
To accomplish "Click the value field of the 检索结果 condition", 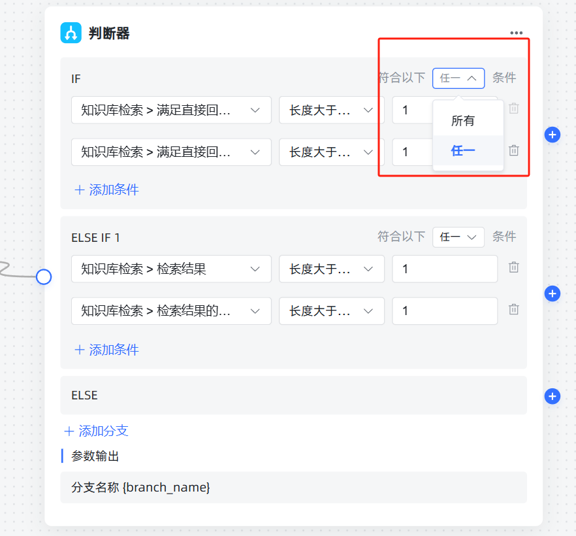I will 444,269.
